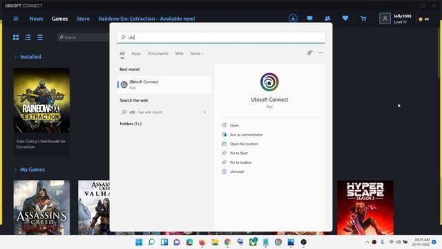Open the downloads icon in the header
The image size is (442, 249).
(293, 19)
